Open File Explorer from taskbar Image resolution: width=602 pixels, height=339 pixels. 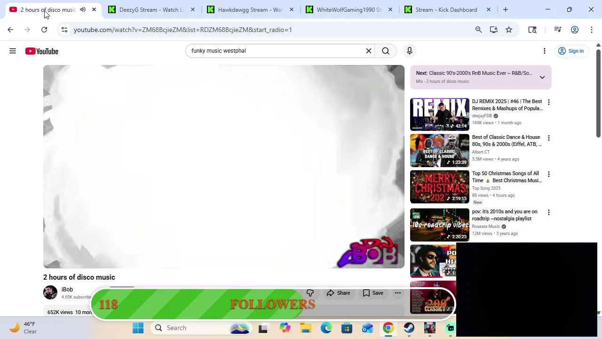(x=306, y=328)
